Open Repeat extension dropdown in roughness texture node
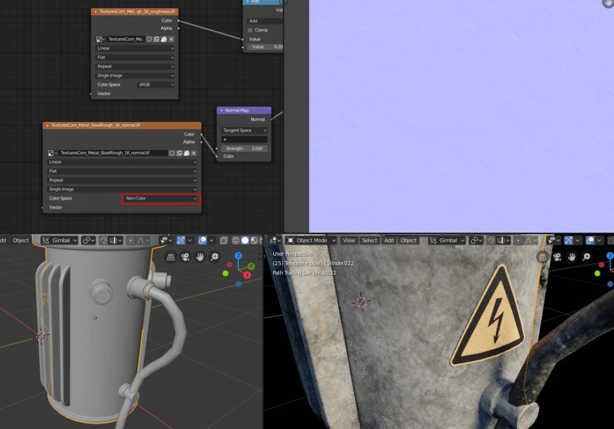 (136, 66)
